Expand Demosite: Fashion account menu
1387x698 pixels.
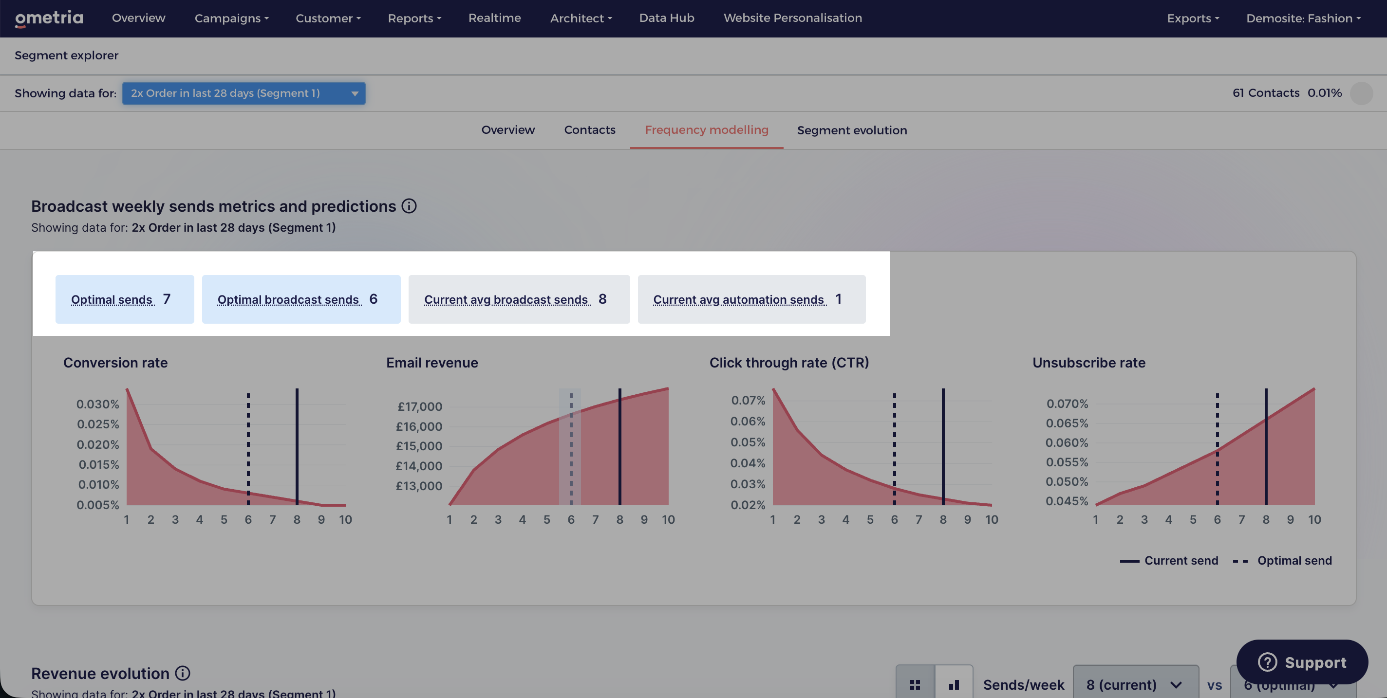[x=1304, y=18]
